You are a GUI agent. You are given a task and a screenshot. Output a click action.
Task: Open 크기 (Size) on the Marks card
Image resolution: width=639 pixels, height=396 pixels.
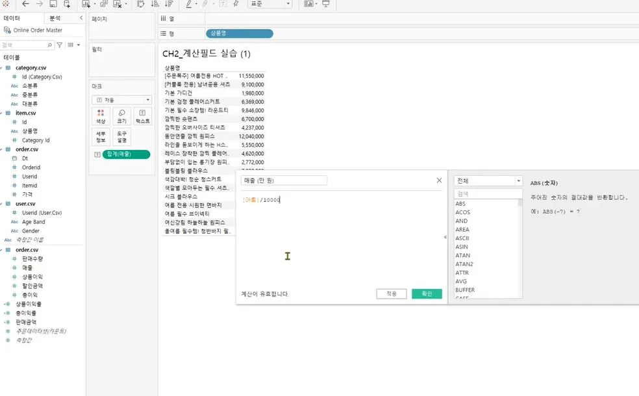click(121, 117)
